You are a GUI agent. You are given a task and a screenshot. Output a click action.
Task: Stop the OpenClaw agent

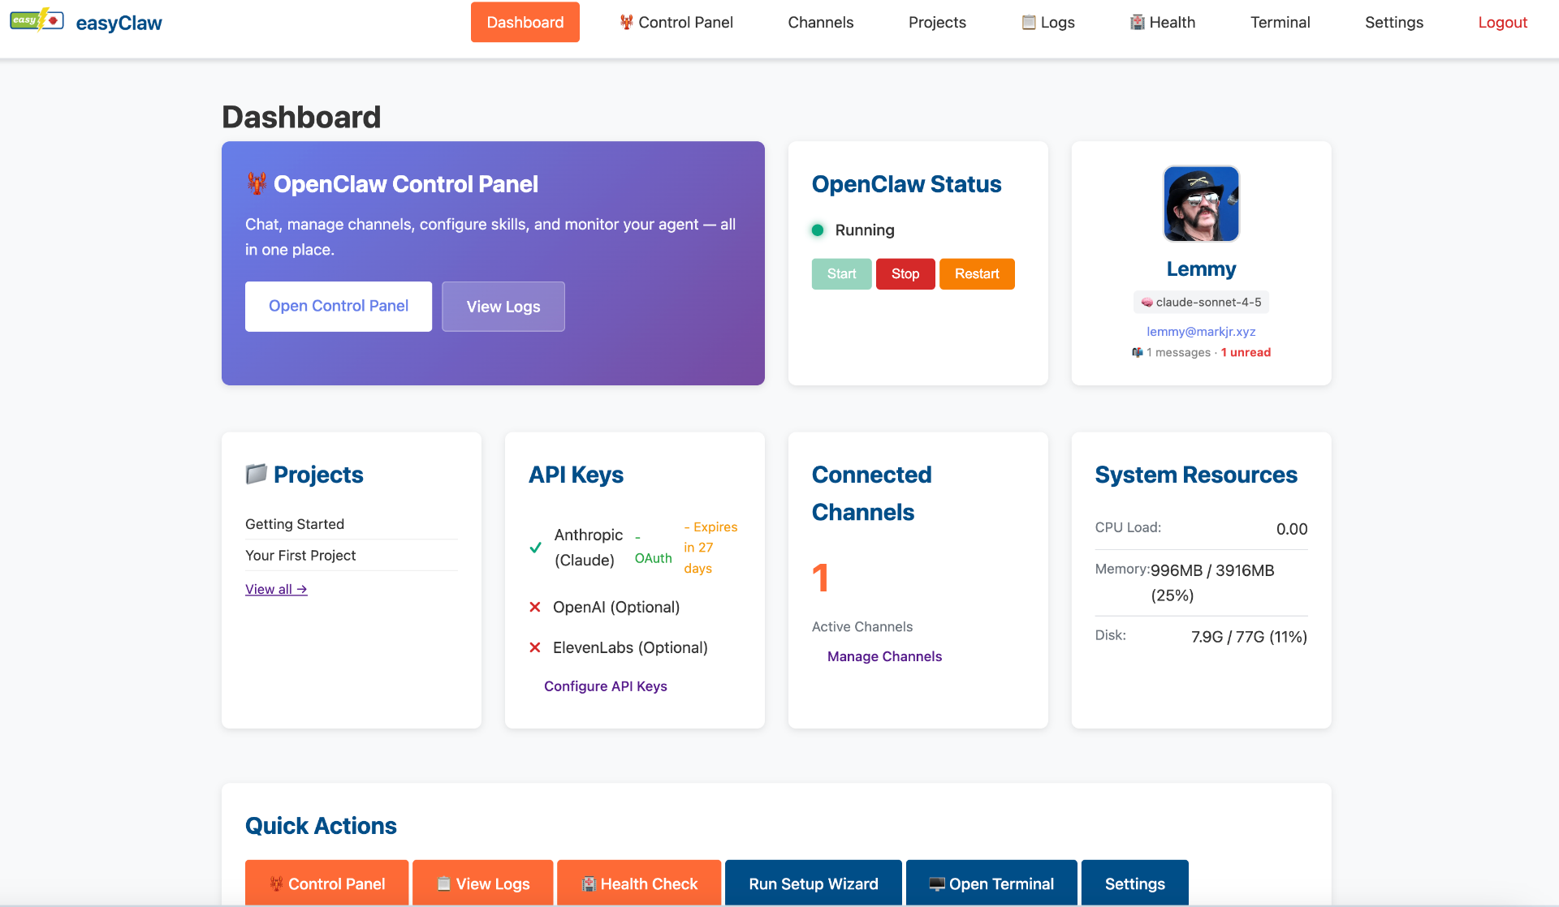905,273
